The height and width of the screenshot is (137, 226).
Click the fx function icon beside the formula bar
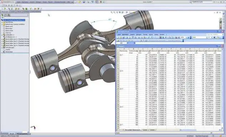135,43
